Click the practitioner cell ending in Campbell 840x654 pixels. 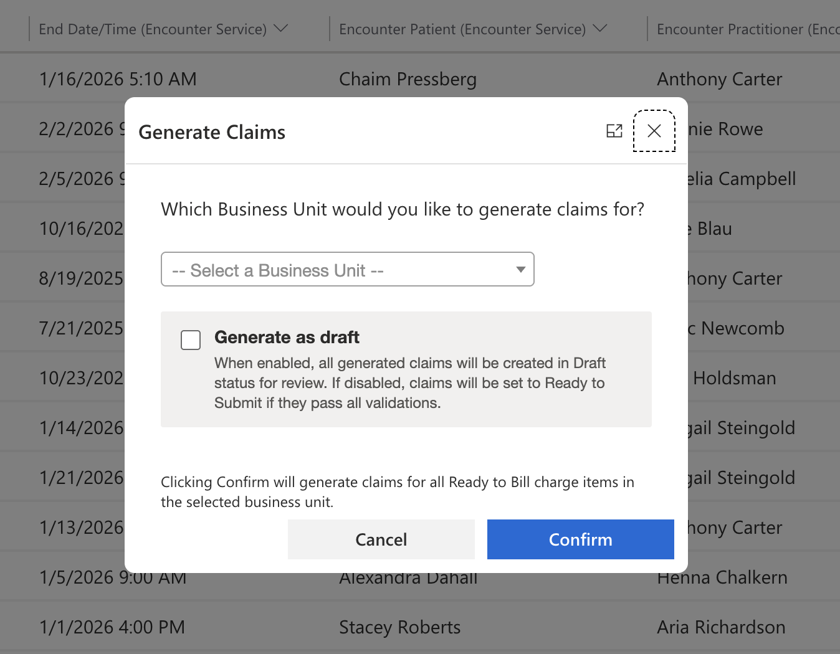coord(742,179)
